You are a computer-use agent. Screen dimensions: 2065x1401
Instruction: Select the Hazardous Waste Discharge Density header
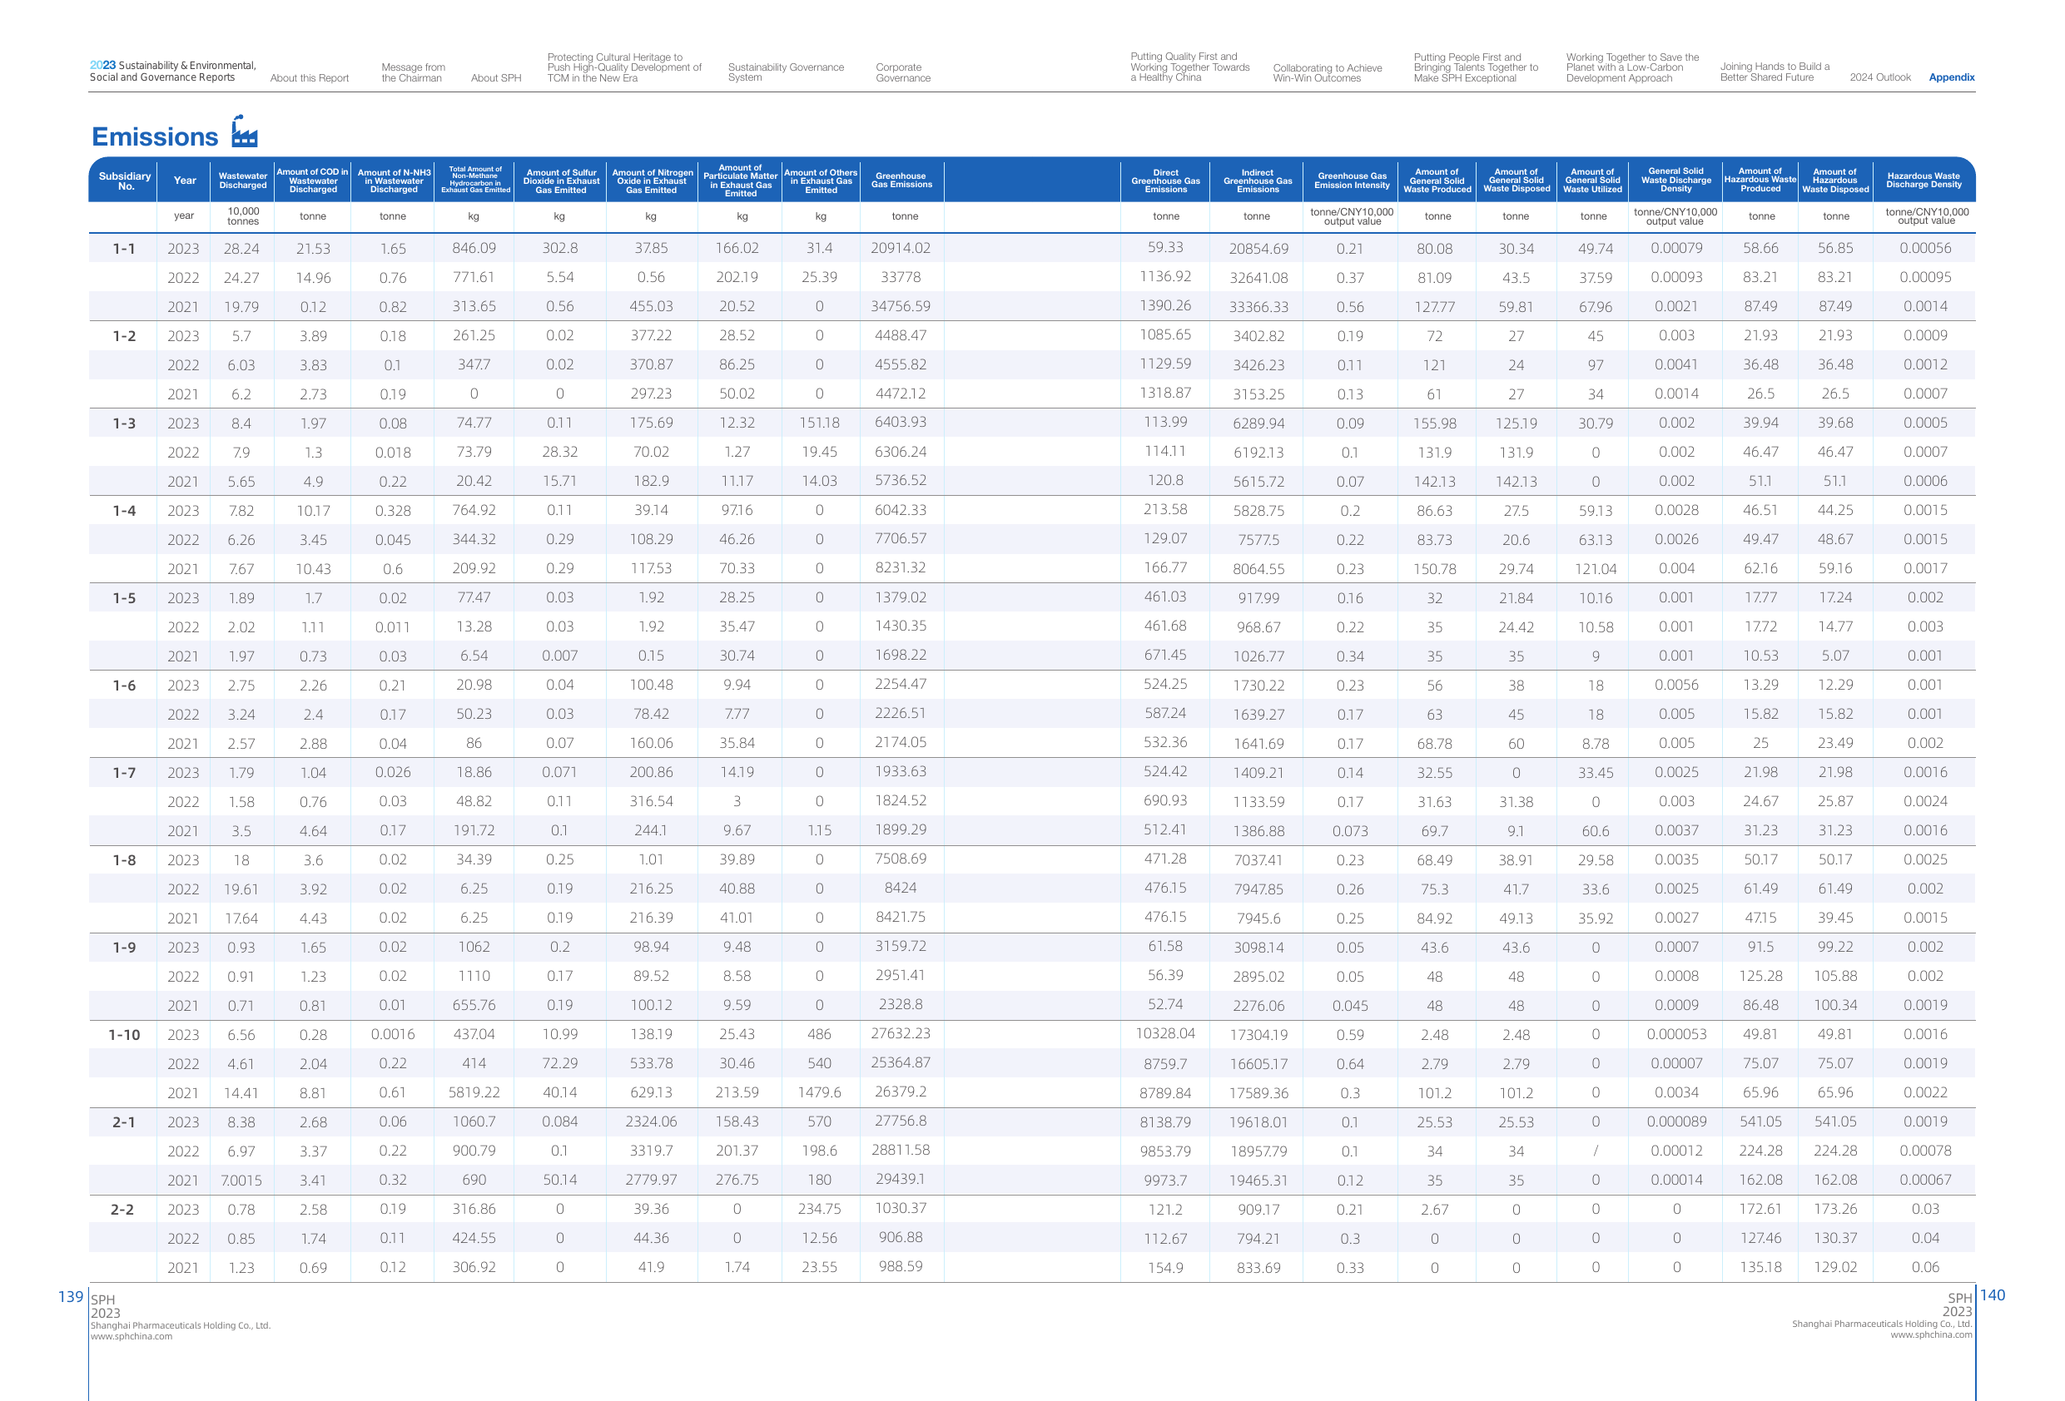[x=1923, y=181]
